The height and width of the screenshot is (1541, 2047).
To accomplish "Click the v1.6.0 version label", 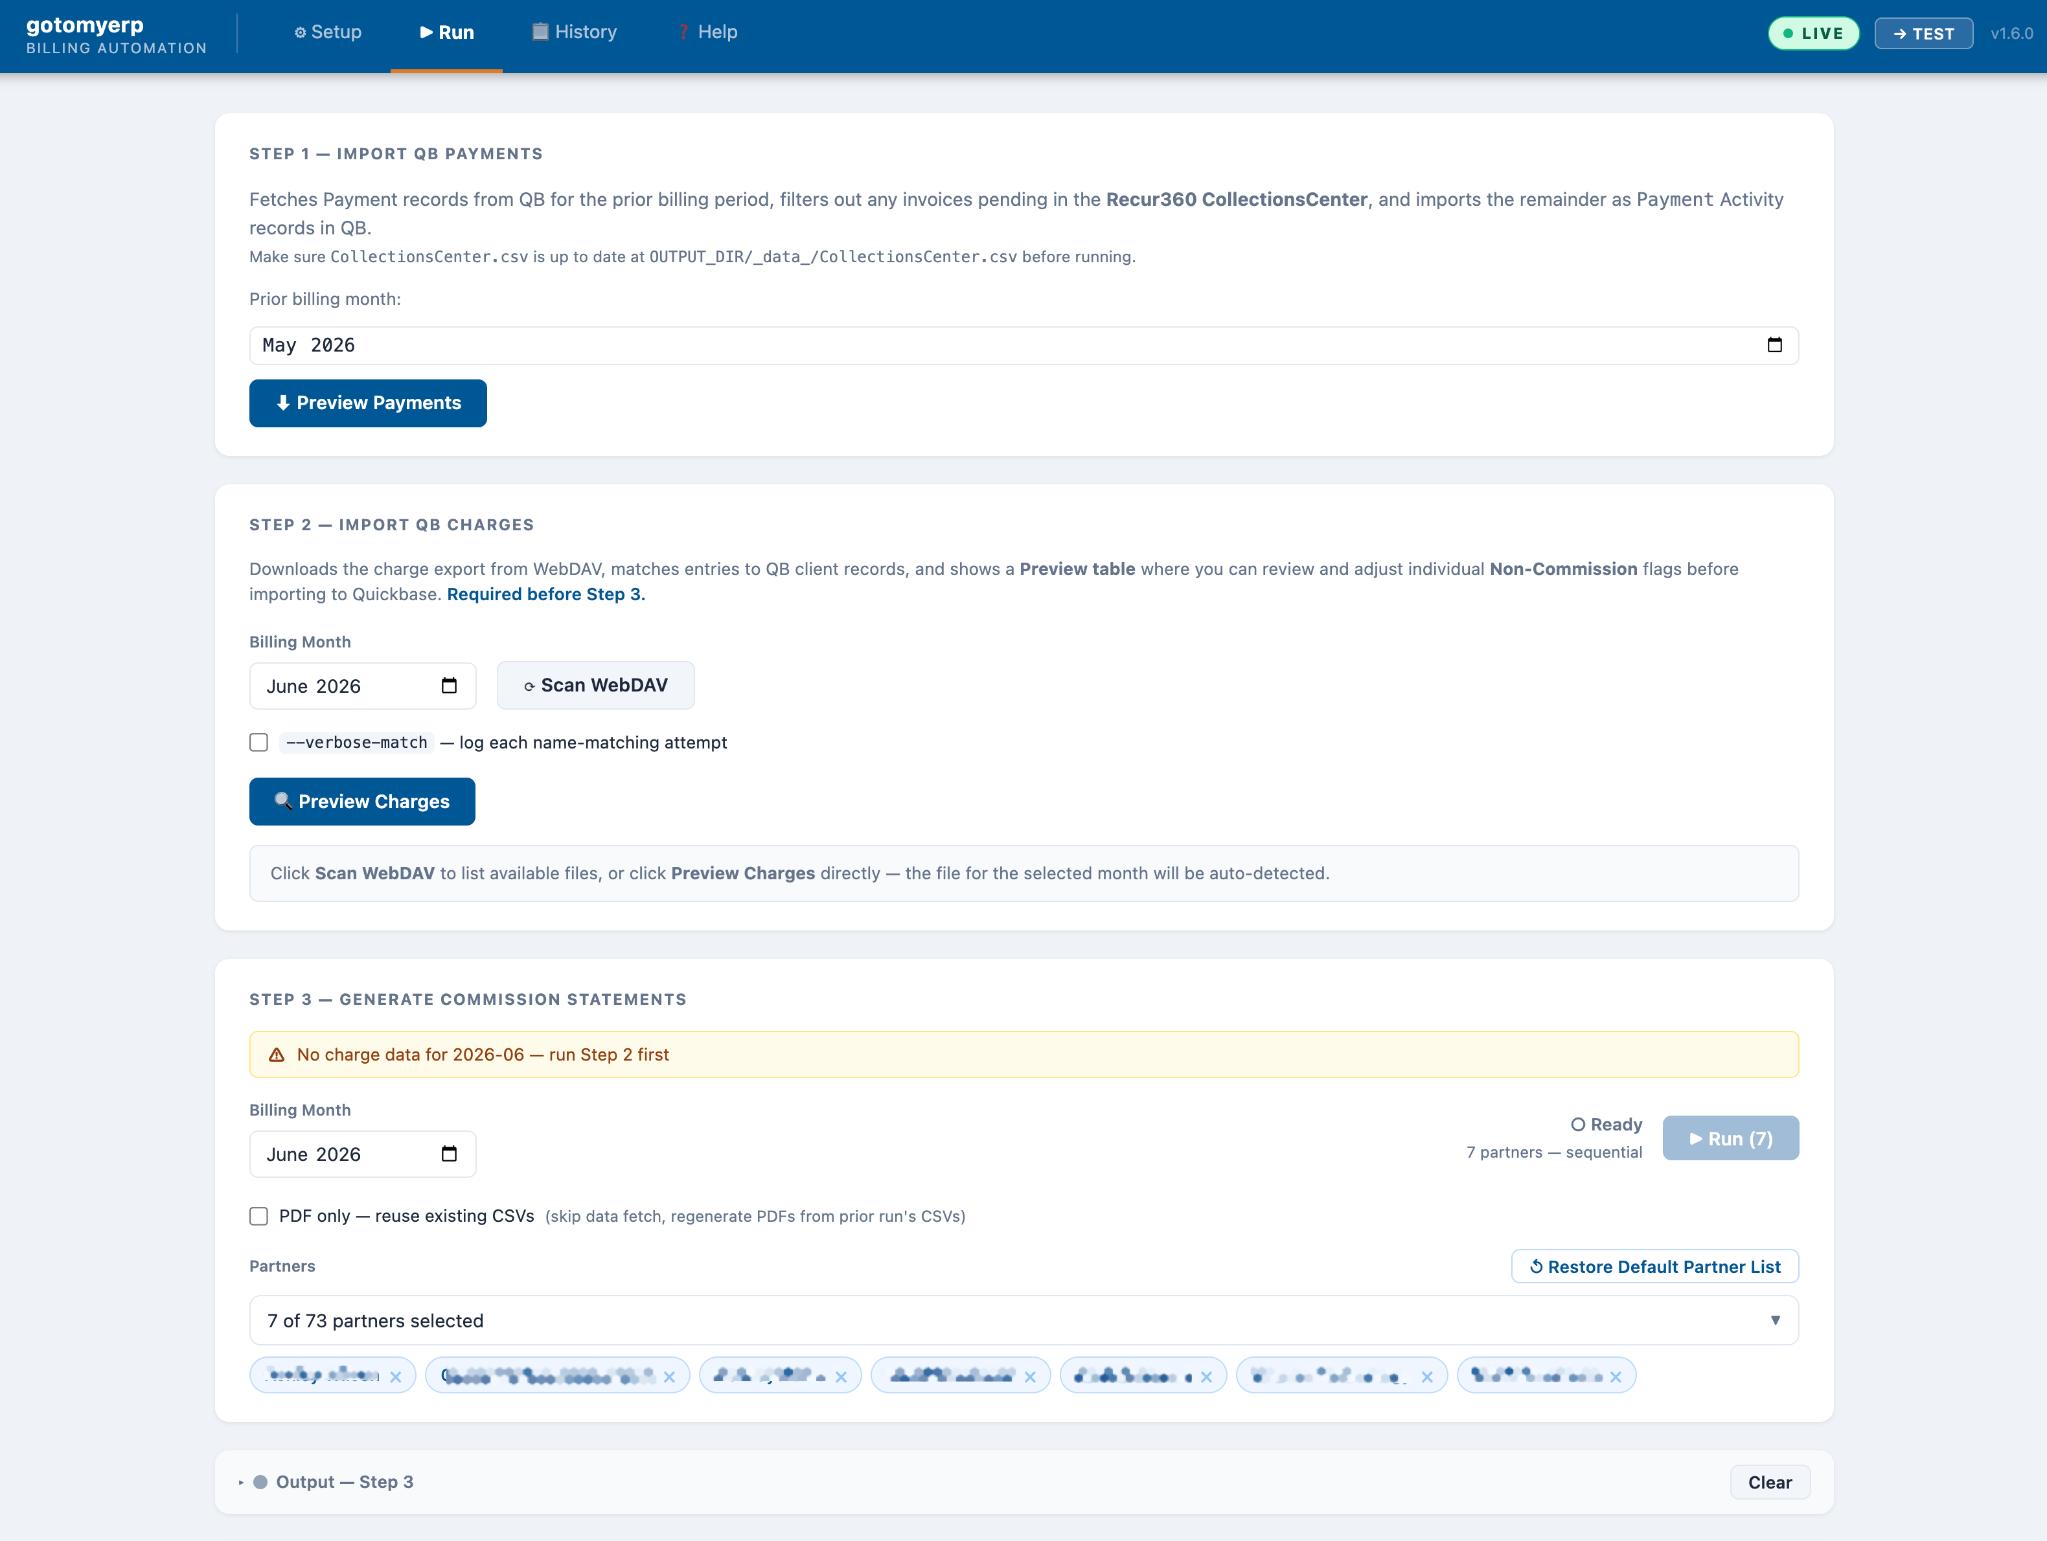I will point(2011,33).
